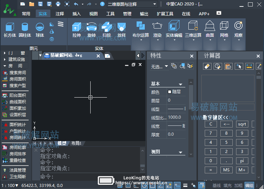
Task: Create a new drawing from quick access toolbar
Action: 23,4
